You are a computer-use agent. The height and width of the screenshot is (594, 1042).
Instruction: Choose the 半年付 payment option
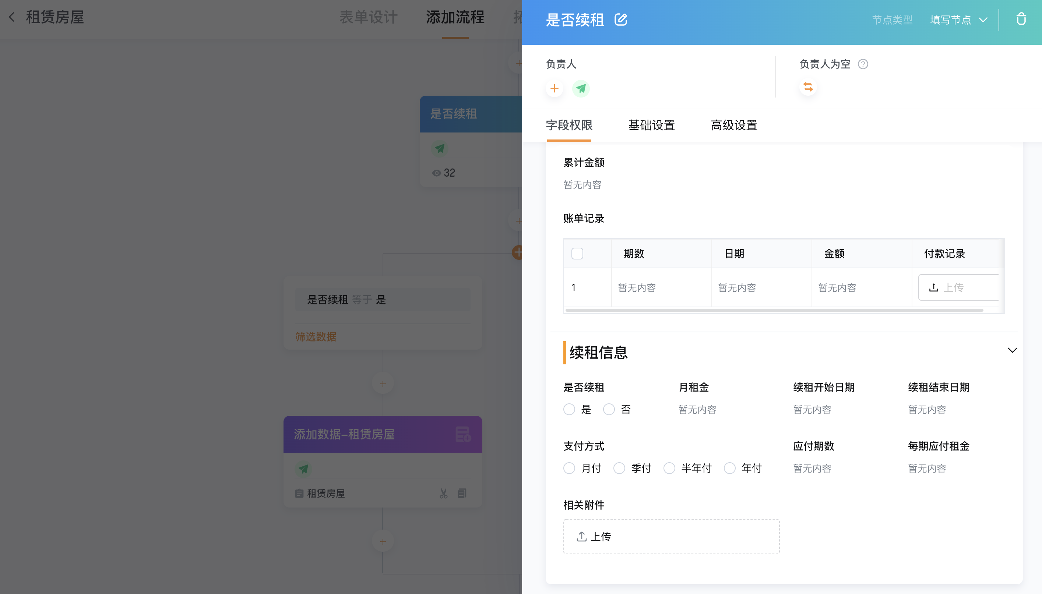tap(669, 468)
